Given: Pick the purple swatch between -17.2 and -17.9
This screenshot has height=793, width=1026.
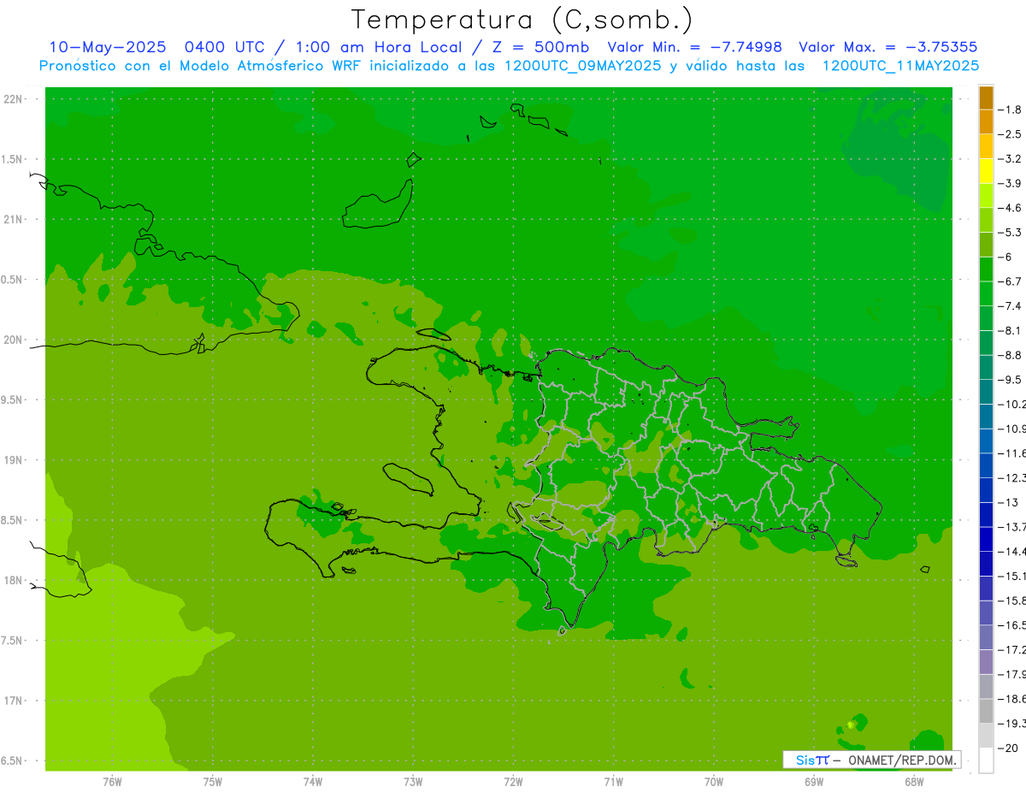Looking at the screenshot, I should tap(986, 662).
